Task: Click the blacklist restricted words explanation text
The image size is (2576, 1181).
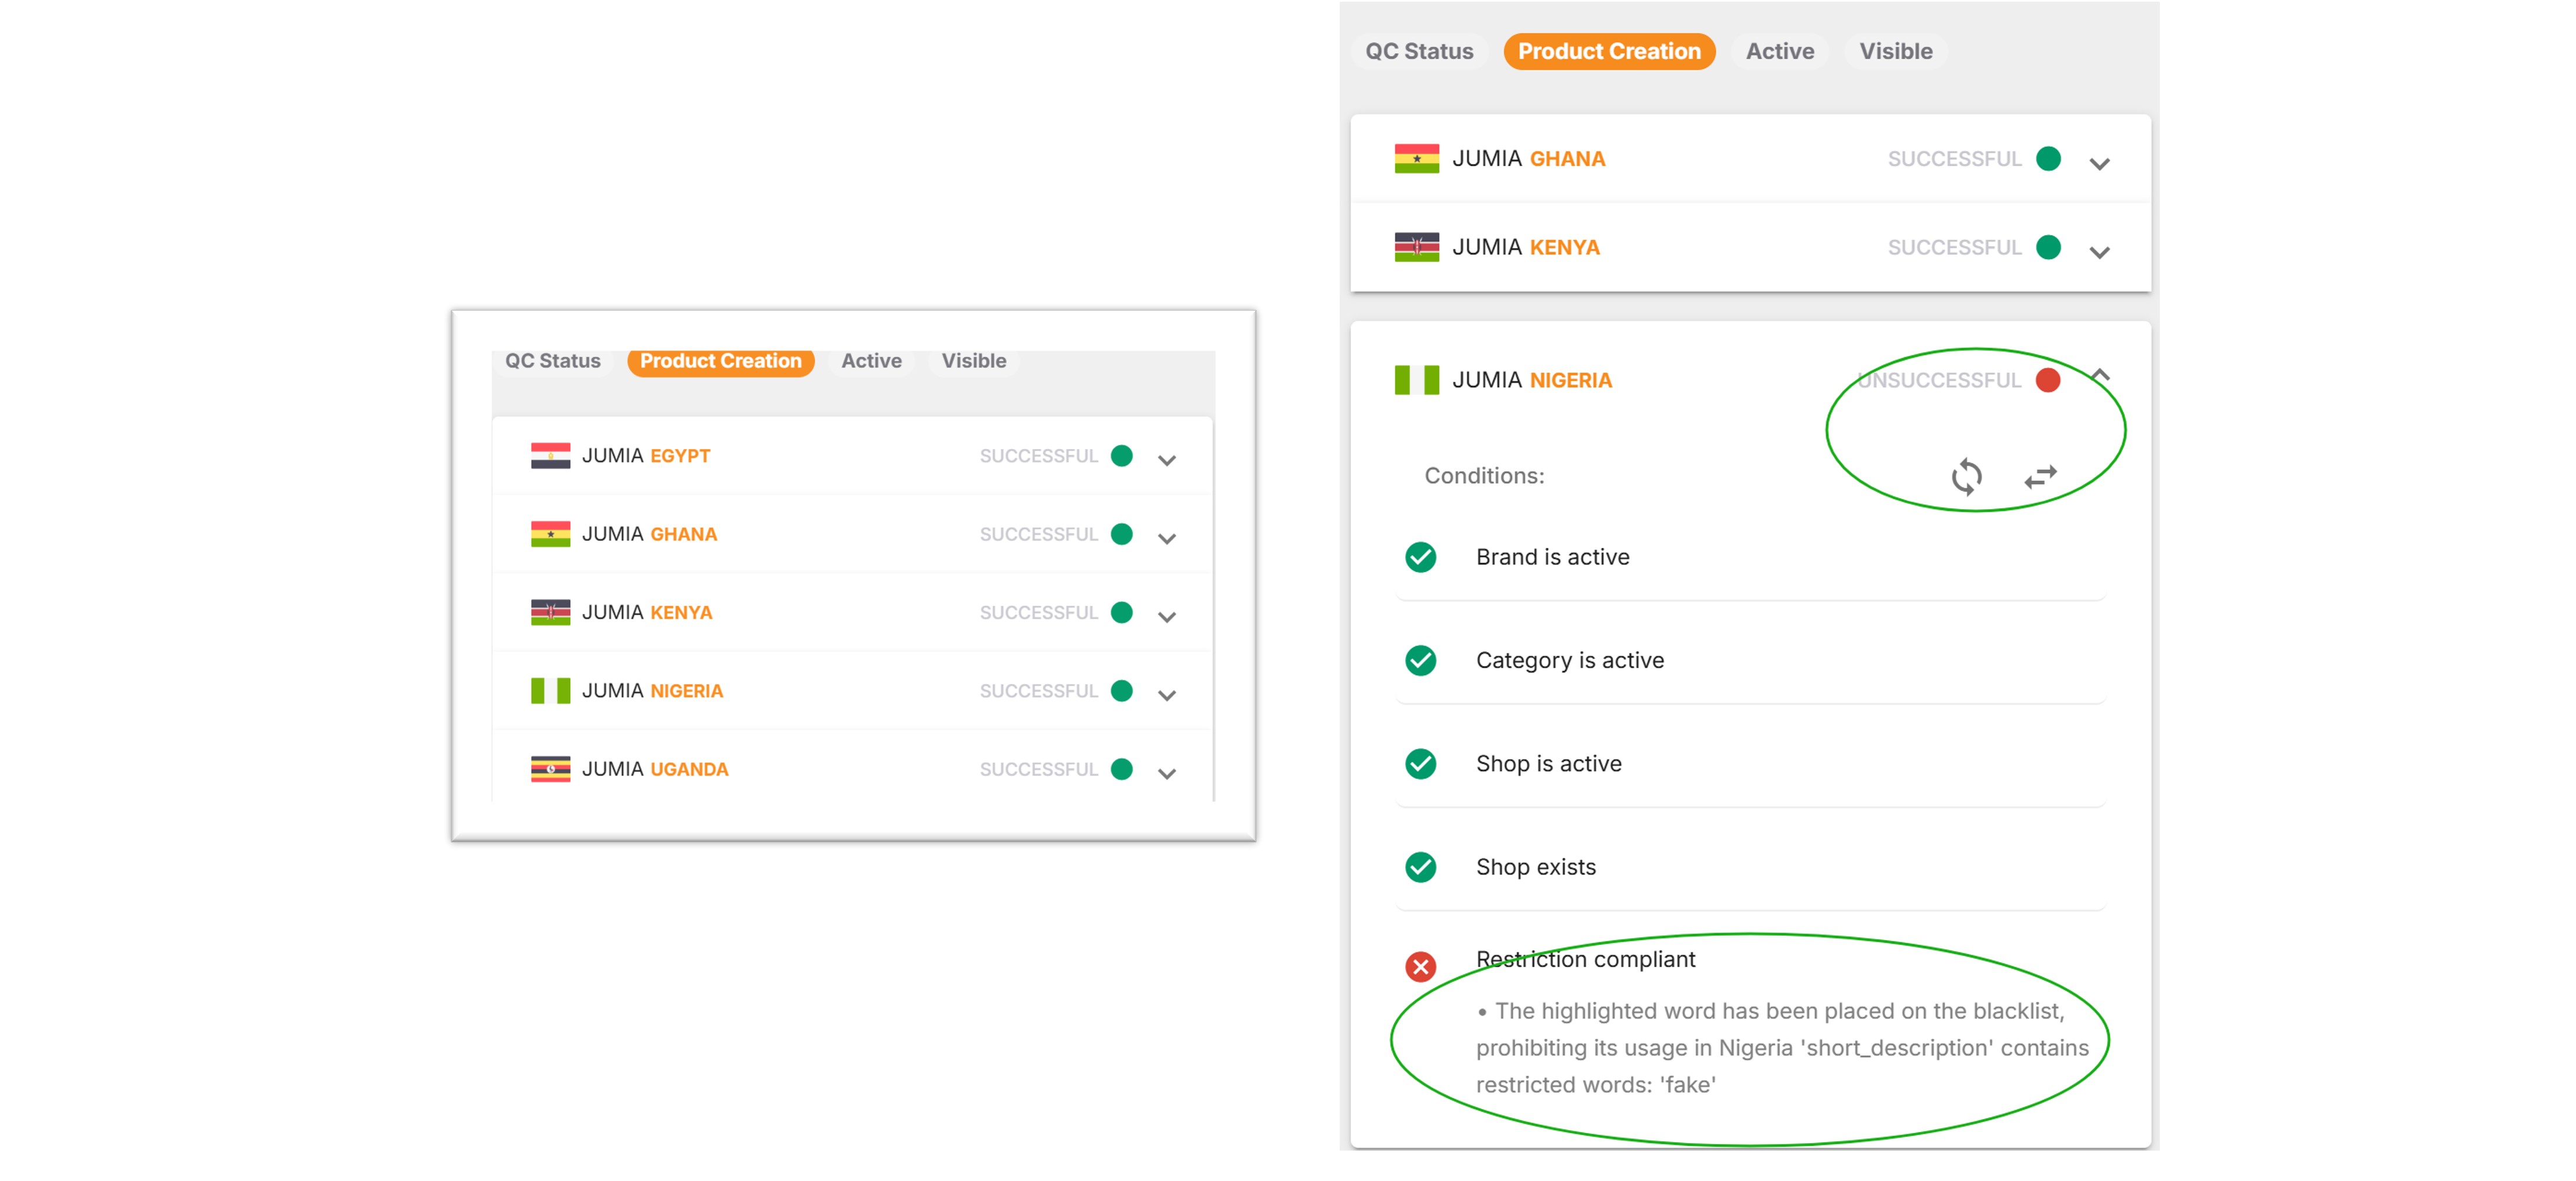Action: (1782, 1048)
